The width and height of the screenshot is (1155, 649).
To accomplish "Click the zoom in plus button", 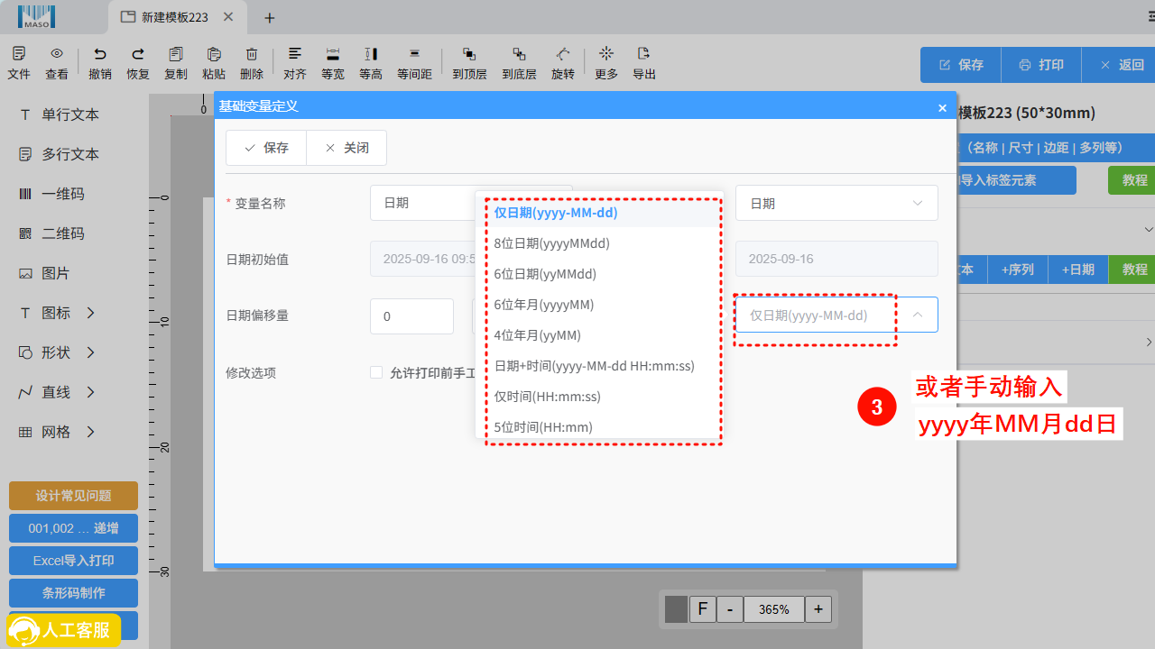I will [x=818, y=609].
